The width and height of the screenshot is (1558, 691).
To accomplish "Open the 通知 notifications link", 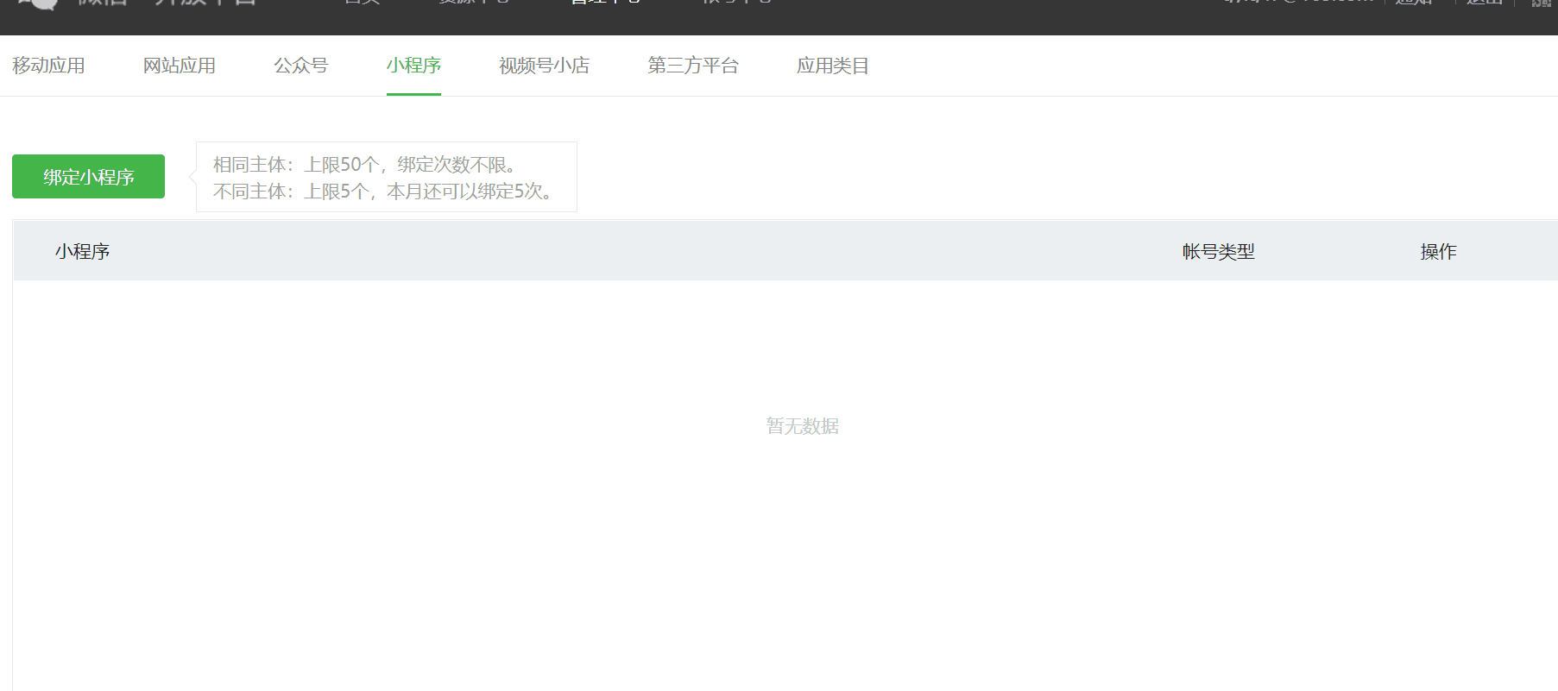I will [x=1414, y=3].
